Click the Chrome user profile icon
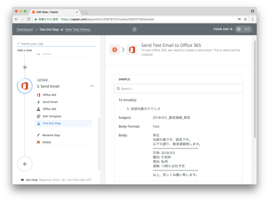The width and height of the screenshot is (269, 202). click(252, 11)
